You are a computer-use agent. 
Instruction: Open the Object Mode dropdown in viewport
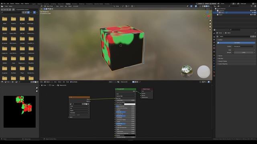(x=49, y=6)
